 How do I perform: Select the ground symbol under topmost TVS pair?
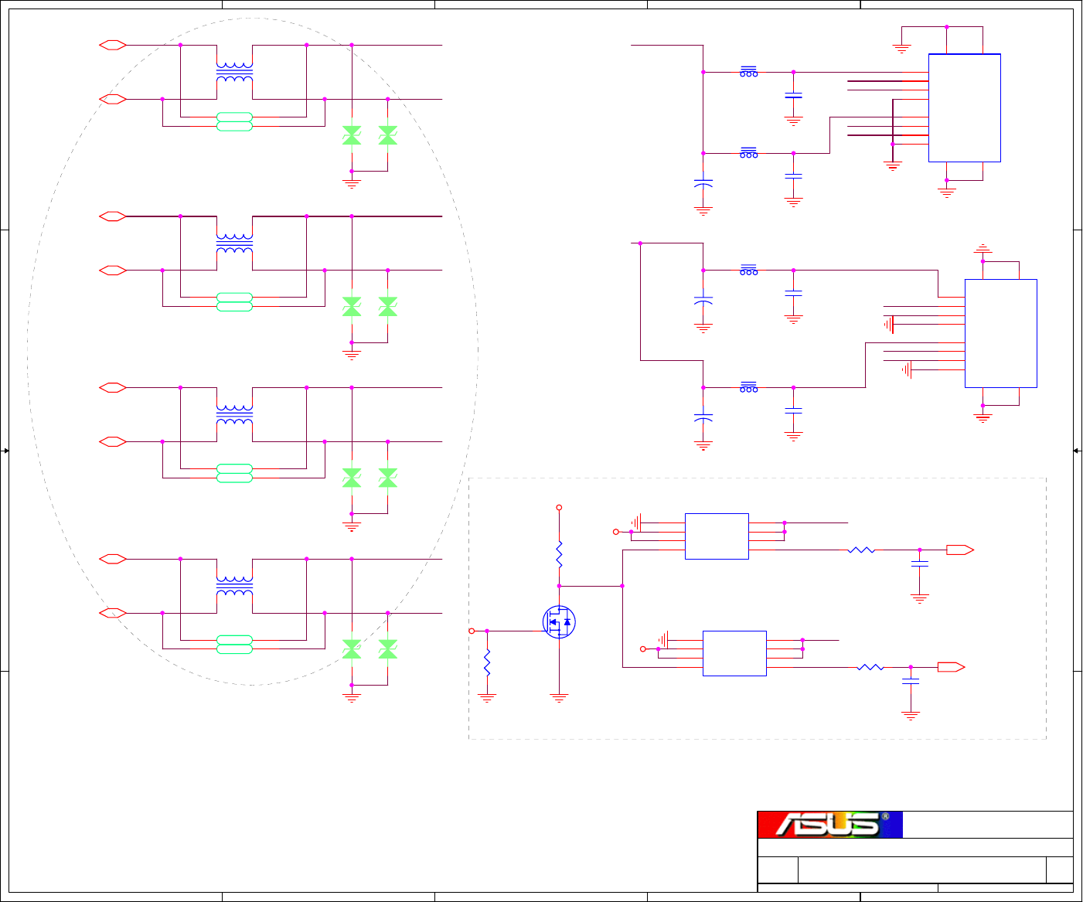click(352, 184)
